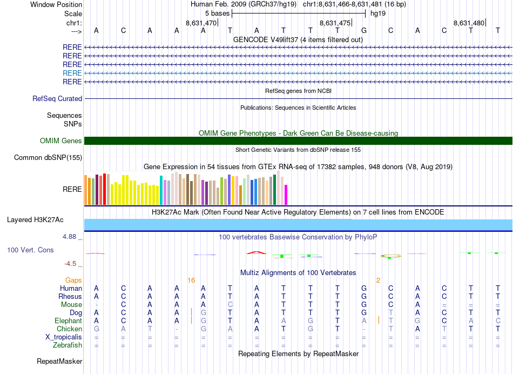Open the GENCODE V49lift37 track title
Viewport: 513px width, 374px height.
[298, 39]
